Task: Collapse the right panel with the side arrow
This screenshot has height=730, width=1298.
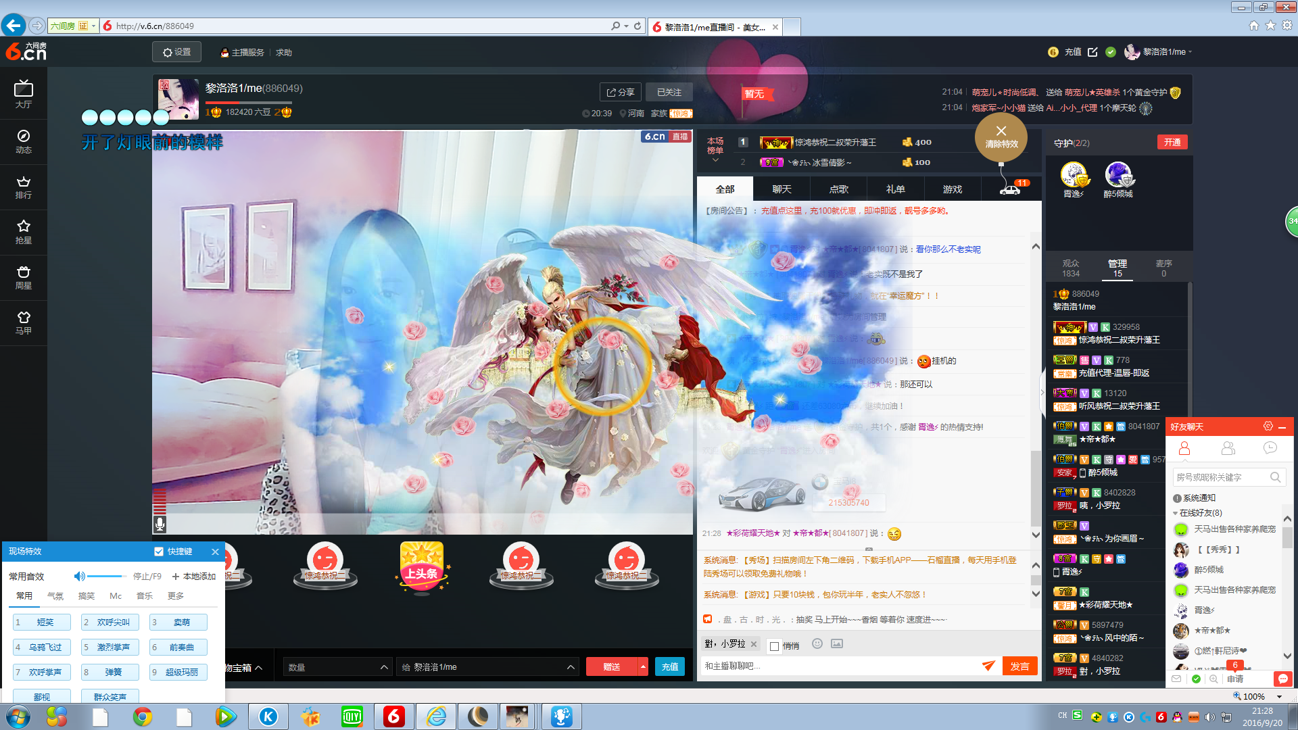Action: pyautogui.click(x=1042, y=392)
